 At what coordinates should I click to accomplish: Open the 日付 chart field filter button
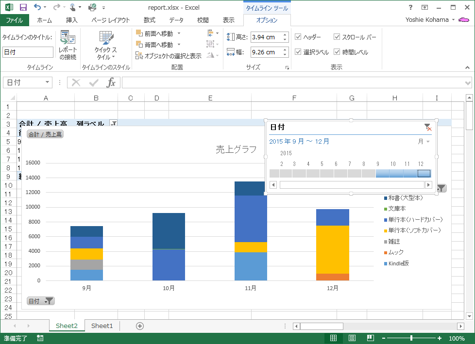(41, 301)
